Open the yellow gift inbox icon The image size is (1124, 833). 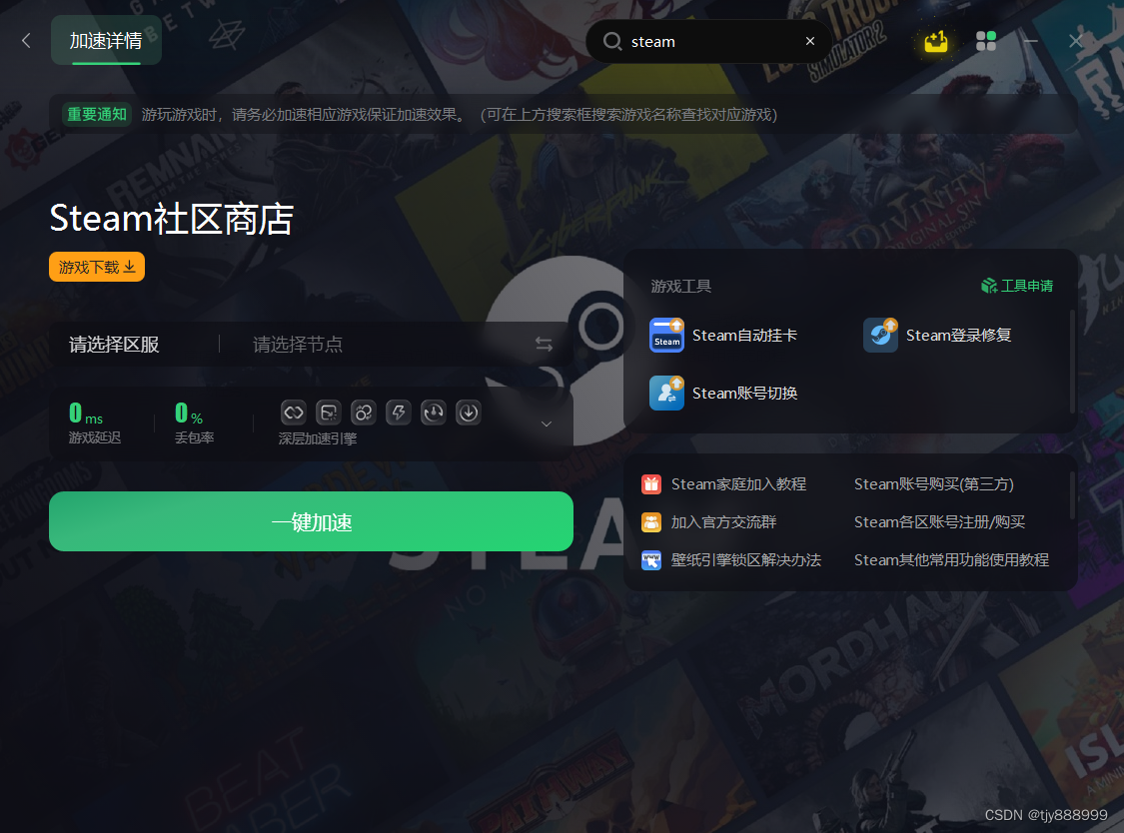click(935, 42)
